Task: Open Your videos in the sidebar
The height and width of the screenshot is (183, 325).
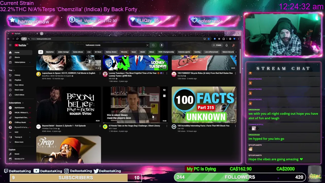Action: click(x=20, y=85)
